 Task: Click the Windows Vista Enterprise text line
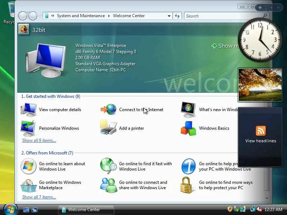click(101, 46)
